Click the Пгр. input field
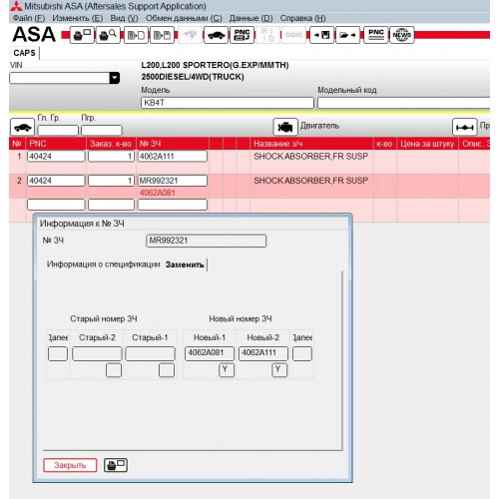This screenshot has width=499, height=499. click(x=102, y=130)
